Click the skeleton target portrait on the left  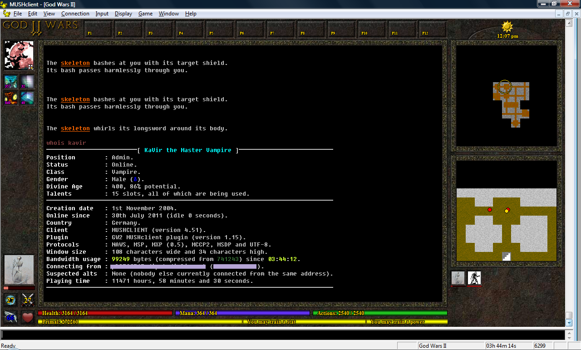tap(19, 270)
